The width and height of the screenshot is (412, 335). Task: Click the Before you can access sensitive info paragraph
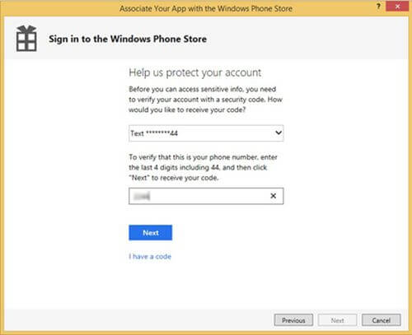205,100
